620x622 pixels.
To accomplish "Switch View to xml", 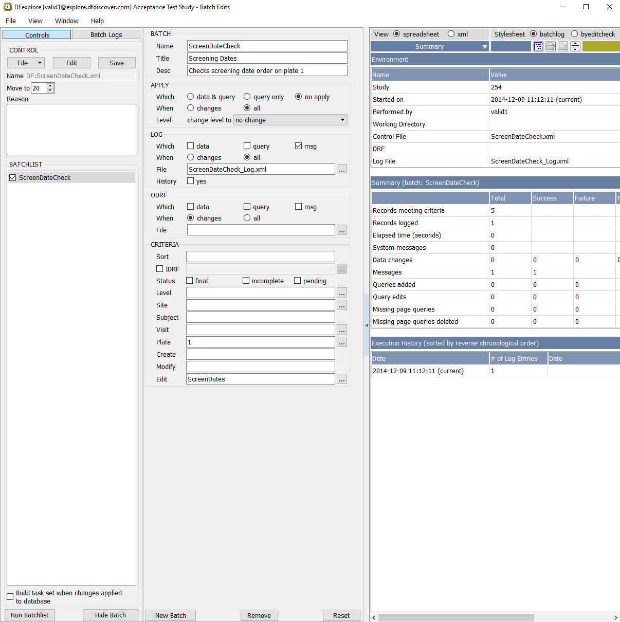I will (x=451, y=34).
